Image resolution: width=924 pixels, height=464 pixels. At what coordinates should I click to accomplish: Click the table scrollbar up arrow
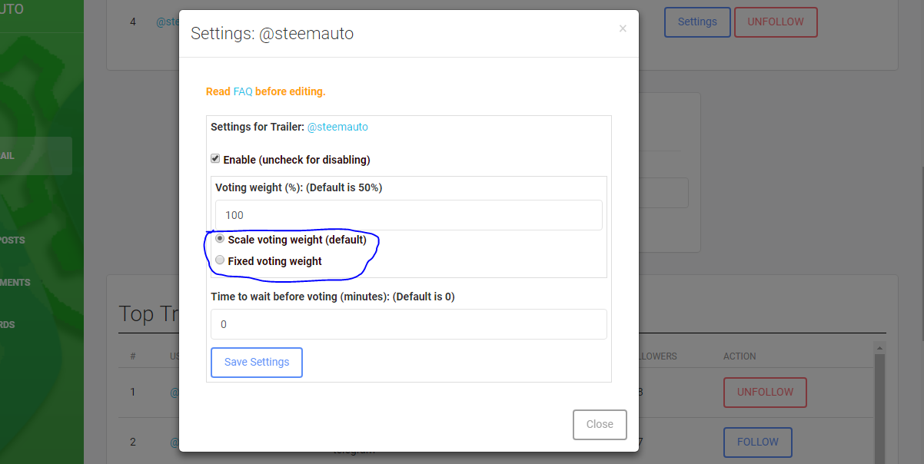[880, 349]
